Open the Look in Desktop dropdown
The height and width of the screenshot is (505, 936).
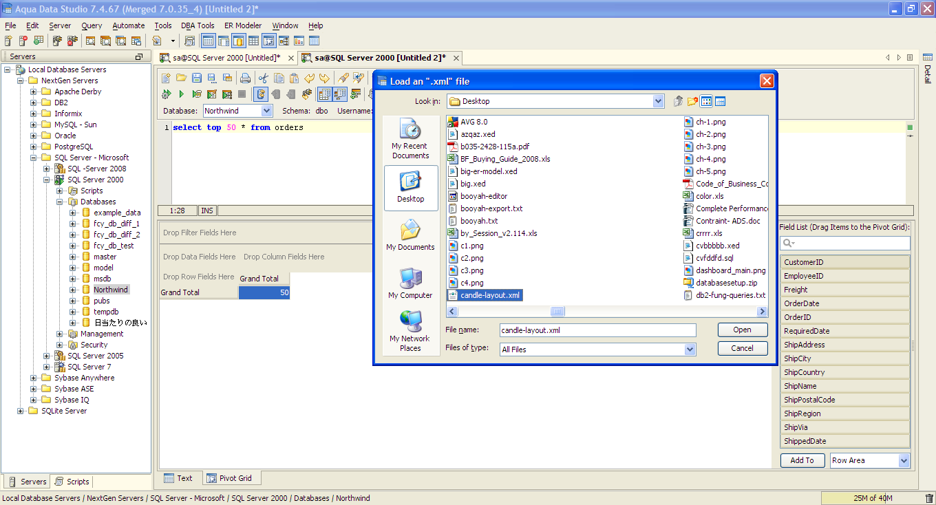(658, 101)
